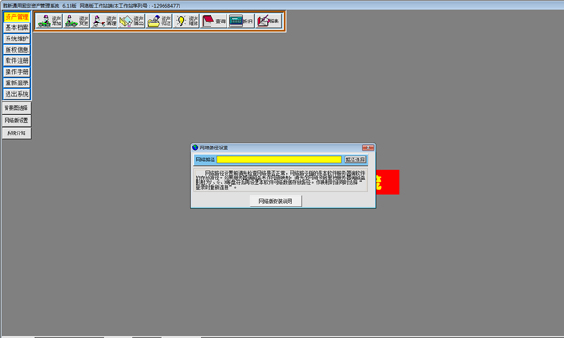This screenshot has width=564, height=338.
Task: Open the yellow folder toolbar icon
Action: [159, 22]
